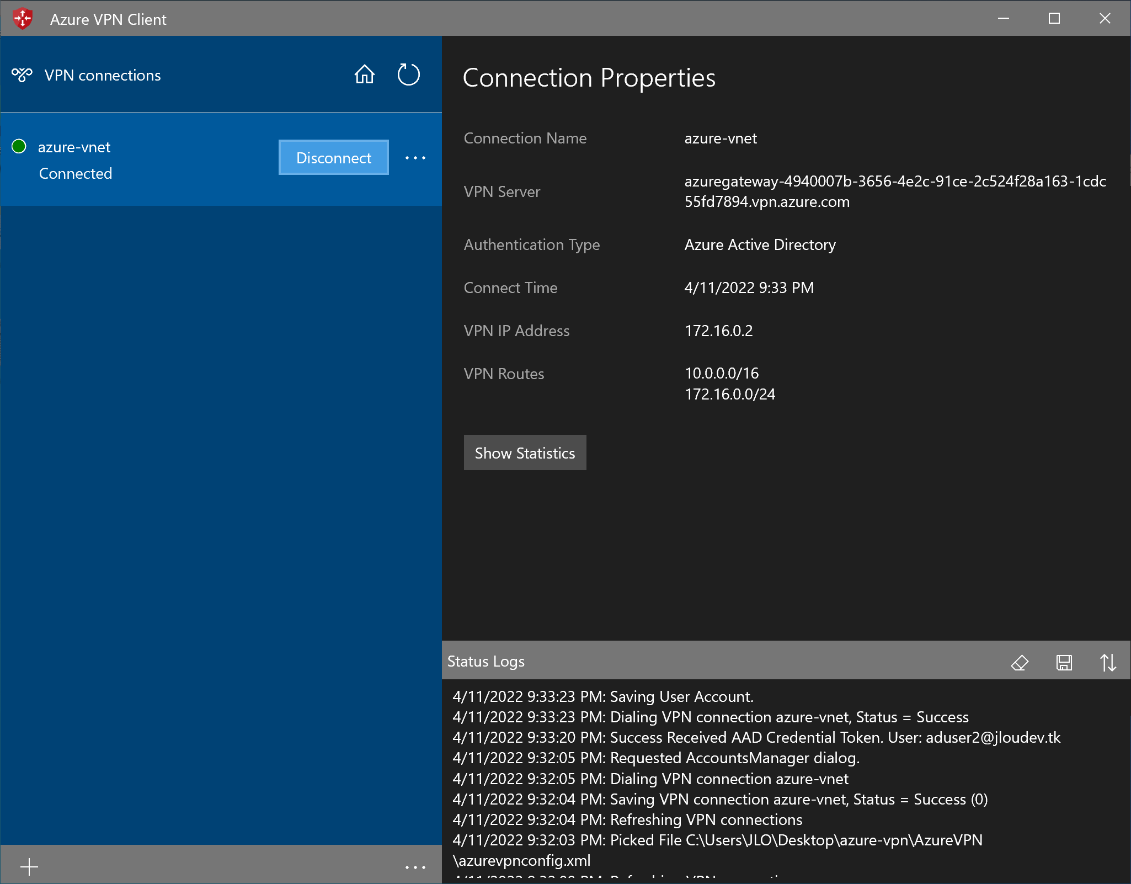Image resolution: width=1131 pixels, height=884 pixels.
Task: Click the VPN server hostname value
Action: (895, 191)
